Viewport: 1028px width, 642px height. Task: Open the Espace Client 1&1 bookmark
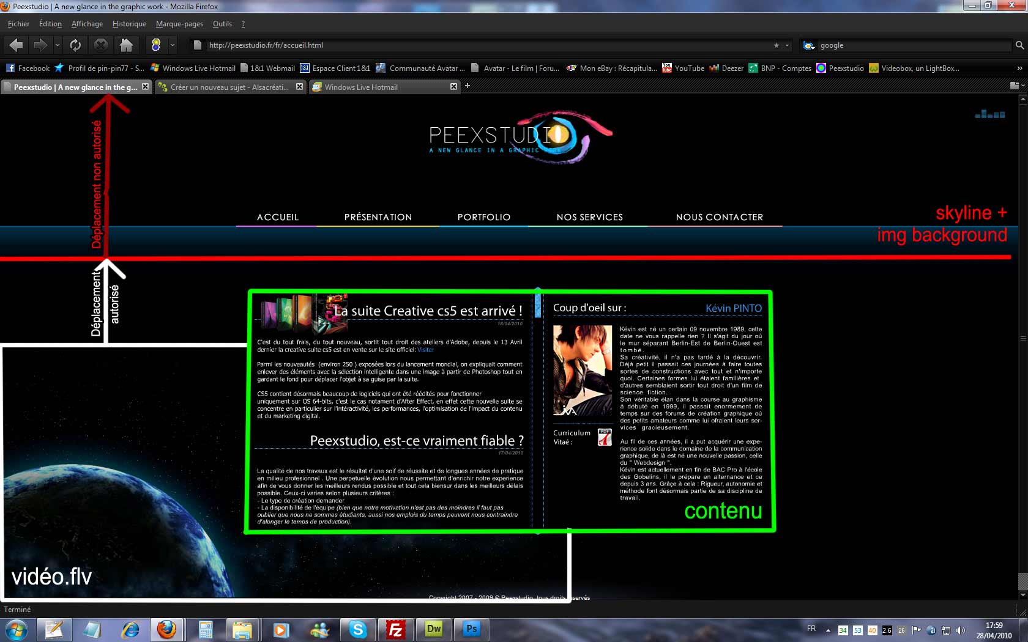pos(335,68)
